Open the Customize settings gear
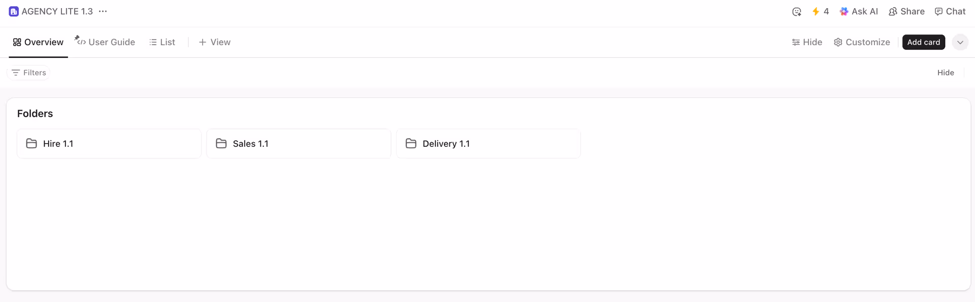 pos(862,42)
